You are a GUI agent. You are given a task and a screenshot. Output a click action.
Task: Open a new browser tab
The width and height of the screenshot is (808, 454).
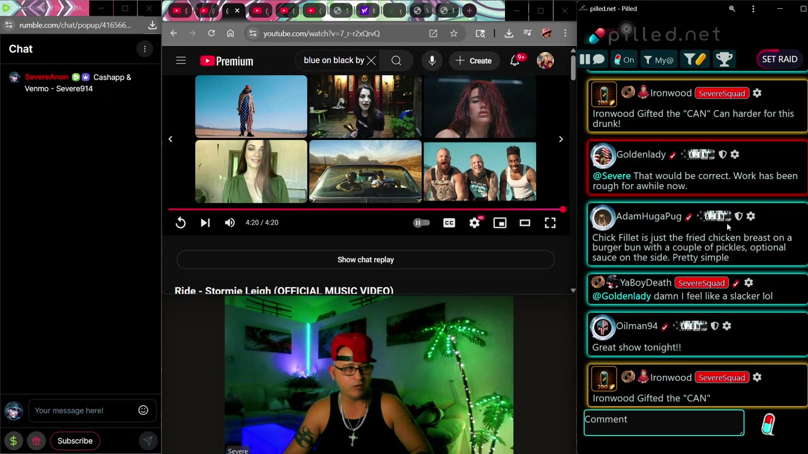coord(469,11)
